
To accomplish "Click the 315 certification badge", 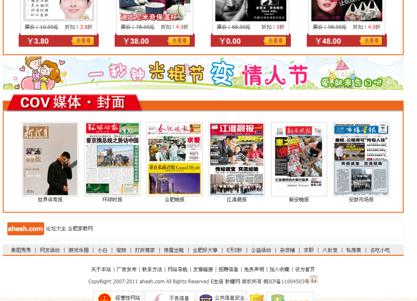I will pyautogui.click(x=257, y=297).
